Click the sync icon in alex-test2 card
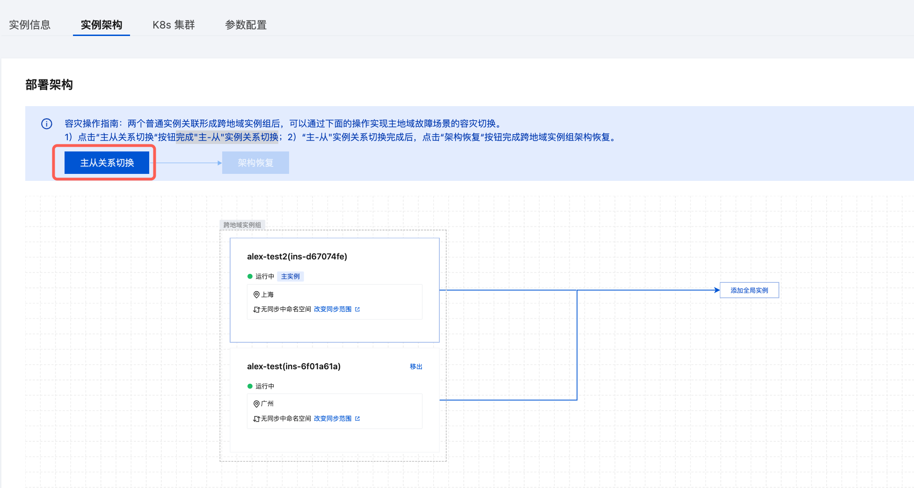Viewport: 914px width, 488px height. pyautogui.click(x=256, y=309)
